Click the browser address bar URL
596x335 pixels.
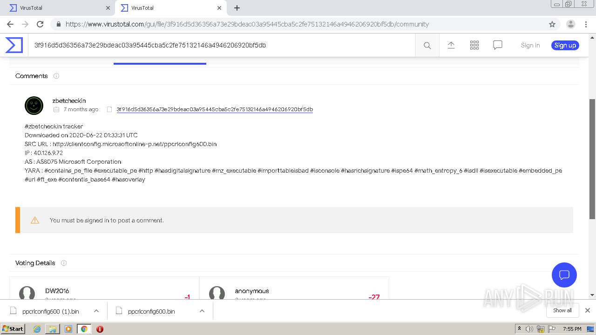click(x=247, y=24)
